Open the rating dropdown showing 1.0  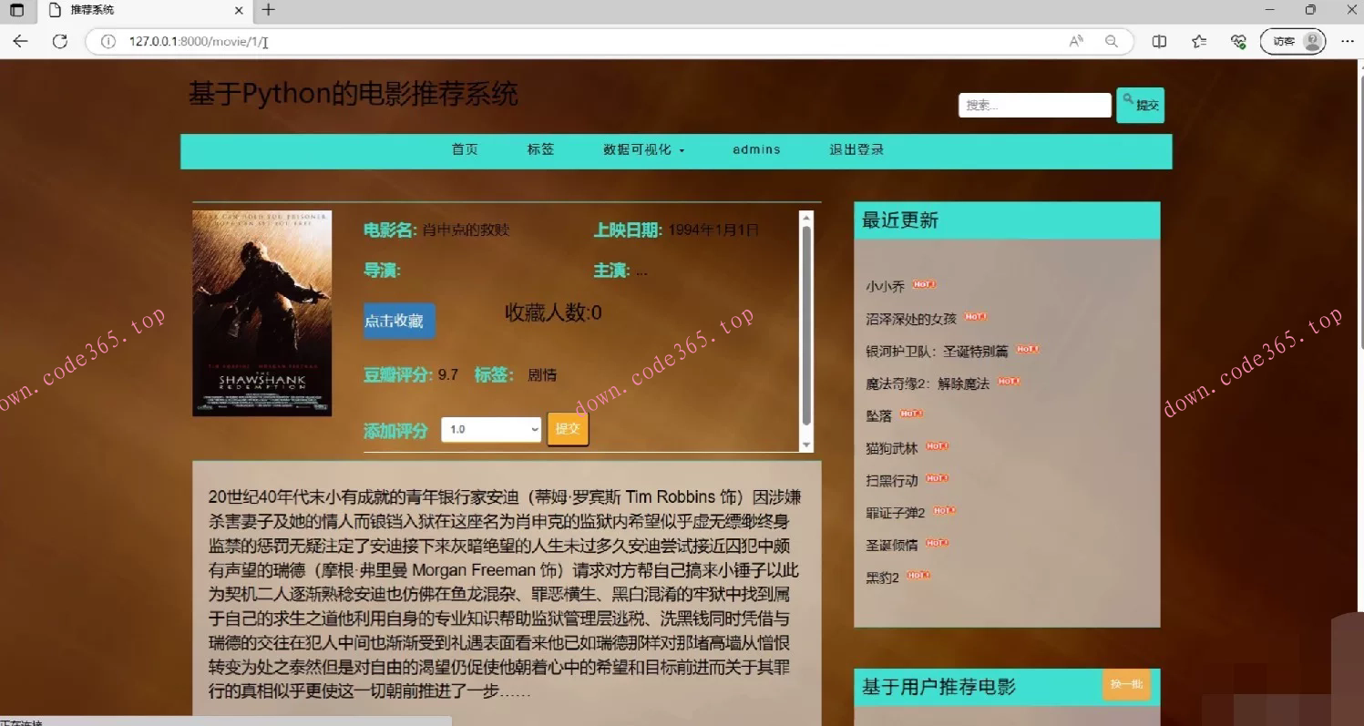pos(490,428)
